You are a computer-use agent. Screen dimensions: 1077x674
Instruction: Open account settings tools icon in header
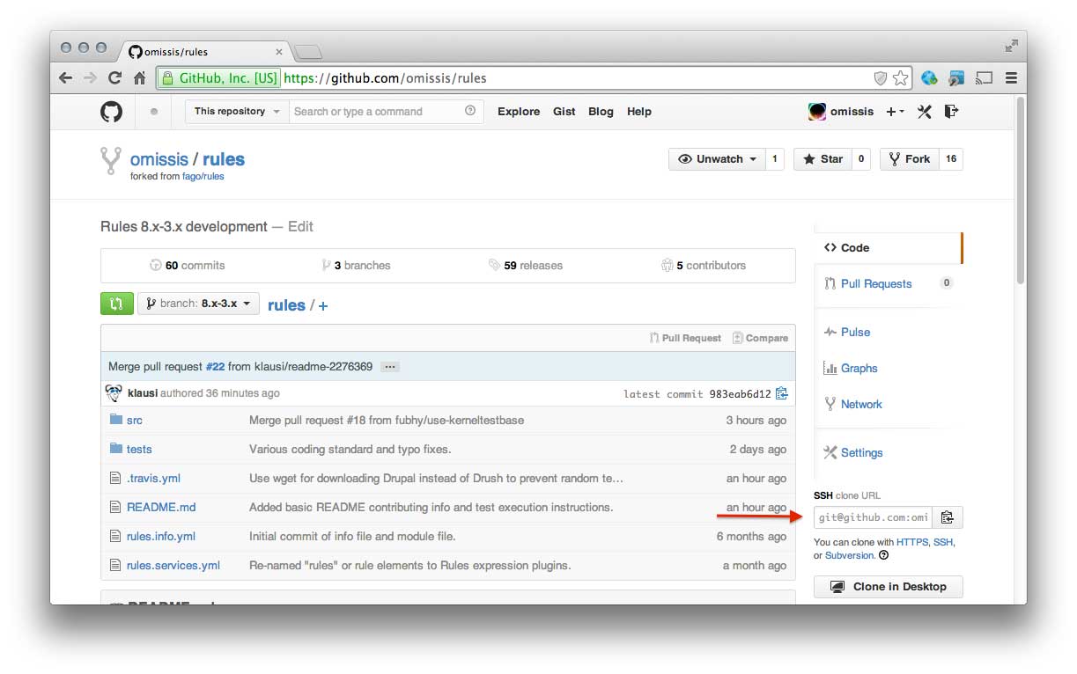924,112
